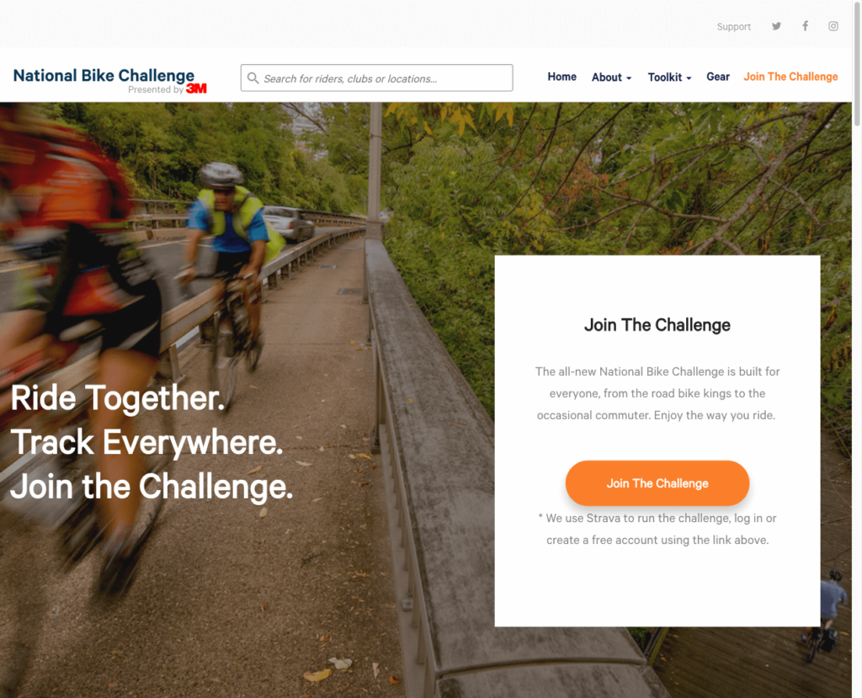This screenshot has width=862, height=698.
Task: Expand the About dropdown menu
Action: pyautogui.click(x=611, y=77)
